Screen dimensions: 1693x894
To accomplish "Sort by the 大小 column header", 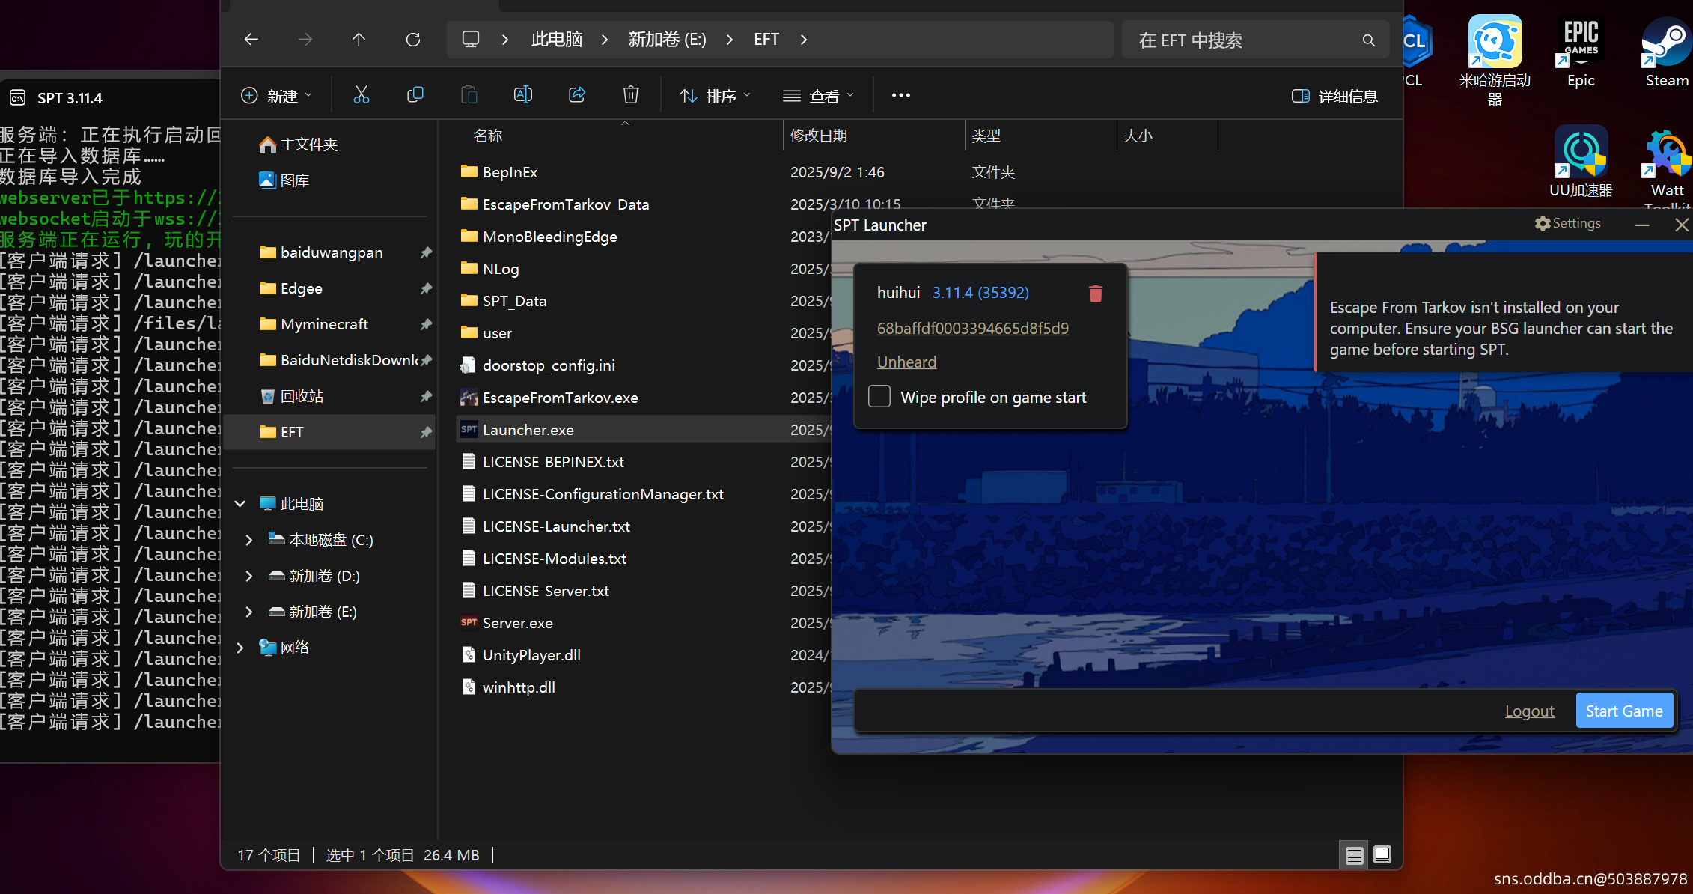I will click(1168, 136).
